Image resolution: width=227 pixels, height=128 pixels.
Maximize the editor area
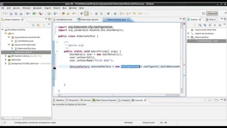click(184, 19)
